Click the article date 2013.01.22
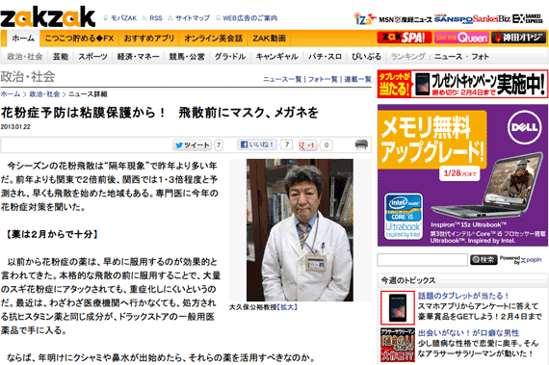This screenshot has width=549, height=365. [15, 127]
